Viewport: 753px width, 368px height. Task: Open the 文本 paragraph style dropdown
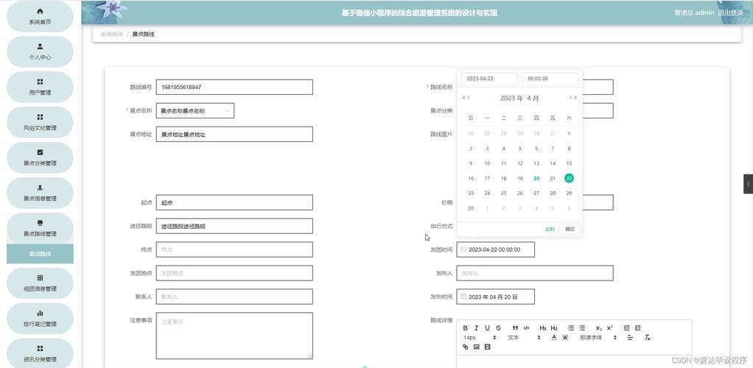[524, 338]
